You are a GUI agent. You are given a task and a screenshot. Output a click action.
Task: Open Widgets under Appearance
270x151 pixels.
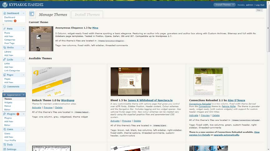click(8, 103)
